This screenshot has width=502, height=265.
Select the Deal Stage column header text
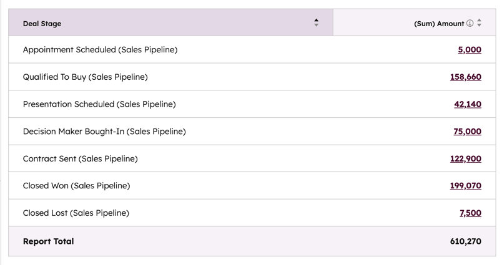coord(42,24)
